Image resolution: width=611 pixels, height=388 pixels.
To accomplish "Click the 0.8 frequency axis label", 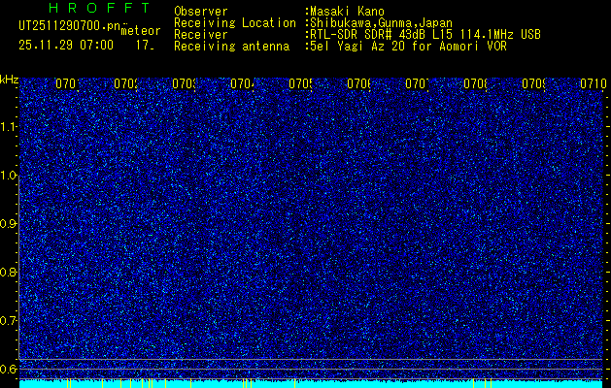I will point(9,272).
